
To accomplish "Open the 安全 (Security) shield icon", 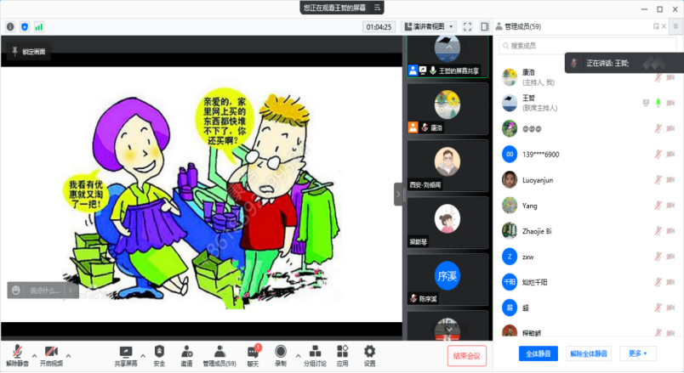I will click(159, 353).
